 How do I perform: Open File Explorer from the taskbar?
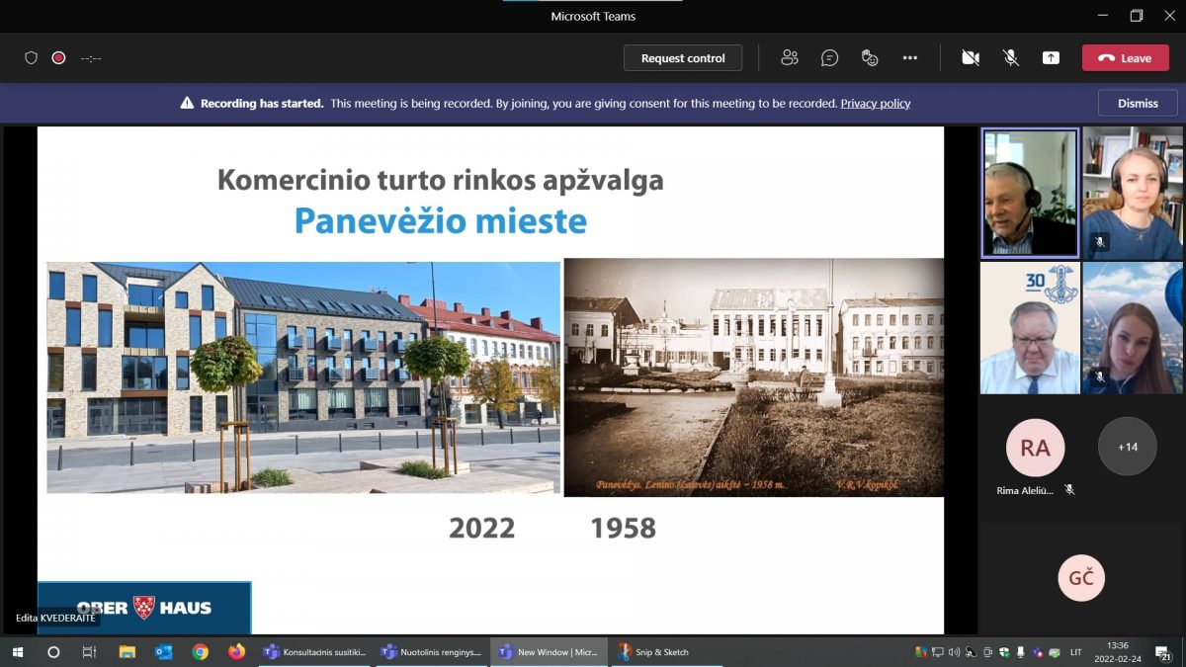[x=127, y=652]
